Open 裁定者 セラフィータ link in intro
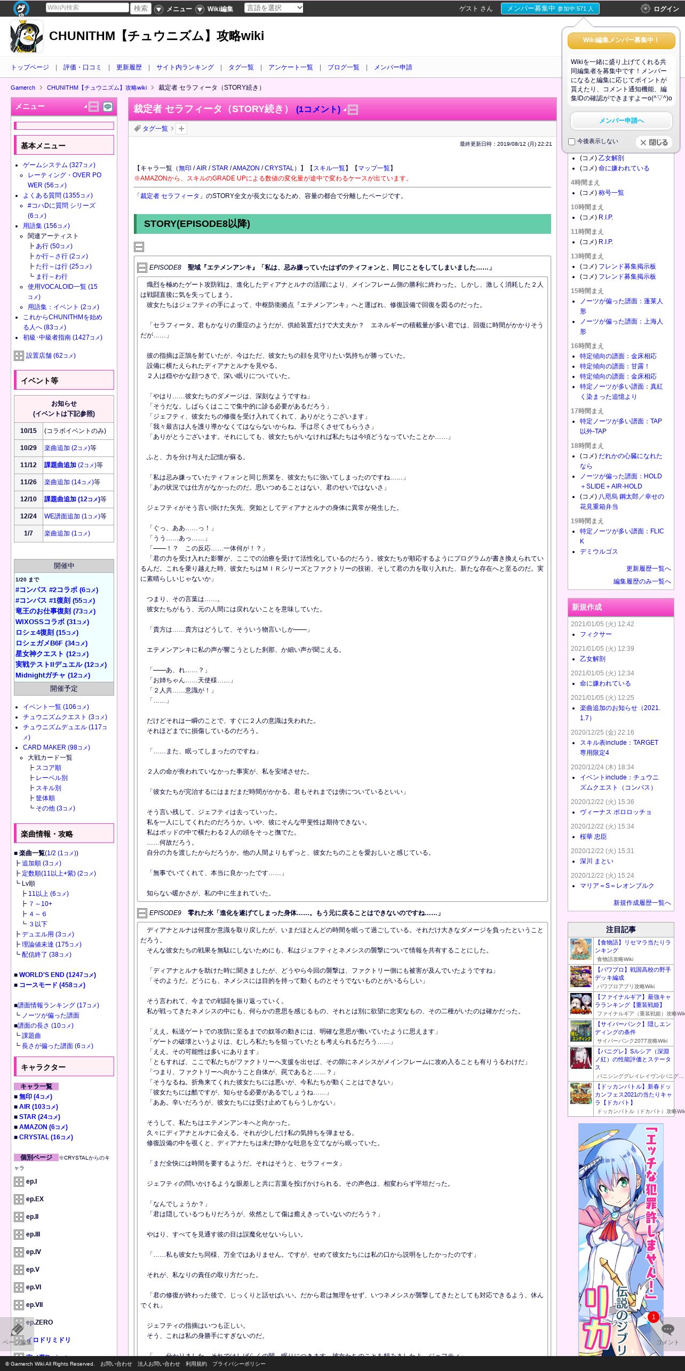This screenshot has width=685, height=1371. coord(170,196)
